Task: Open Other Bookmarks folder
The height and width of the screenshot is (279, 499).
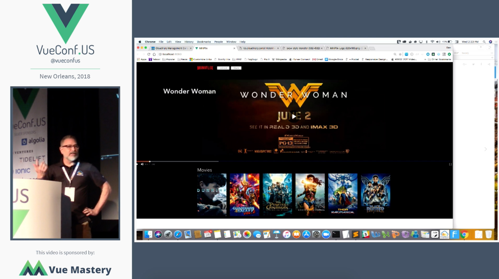Action: pos(439,59)
